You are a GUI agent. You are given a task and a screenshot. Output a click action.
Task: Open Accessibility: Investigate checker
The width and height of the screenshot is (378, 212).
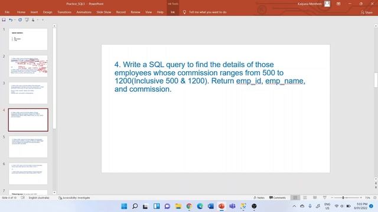pyautogui.click(x=74, y=198)
